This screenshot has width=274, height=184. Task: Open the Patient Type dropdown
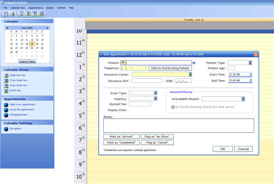(x=250, y=63)
